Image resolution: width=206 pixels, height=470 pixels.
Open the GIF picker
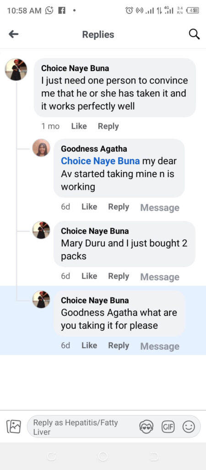coord(168,427)
